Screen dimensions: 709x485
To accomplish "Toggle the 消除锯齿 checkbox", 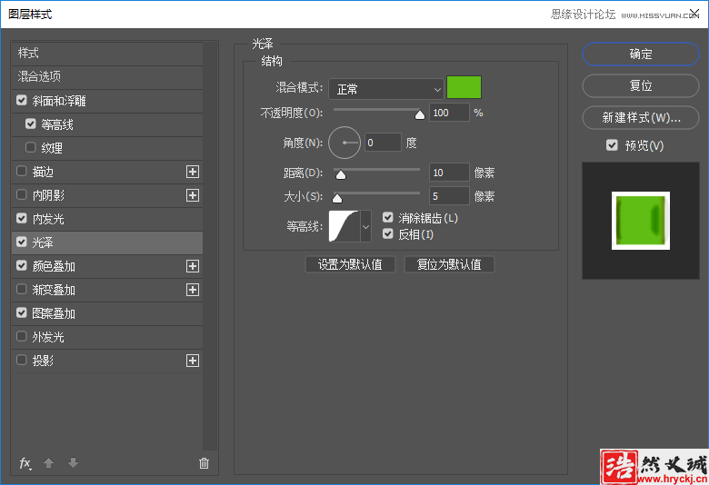I will pyautogui.click(x=388, y=218).
